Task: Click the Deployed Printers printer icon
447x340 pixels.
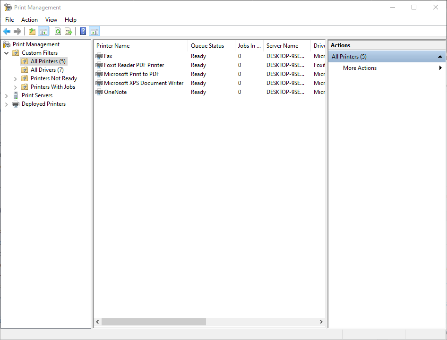Action: click(16, 104)
